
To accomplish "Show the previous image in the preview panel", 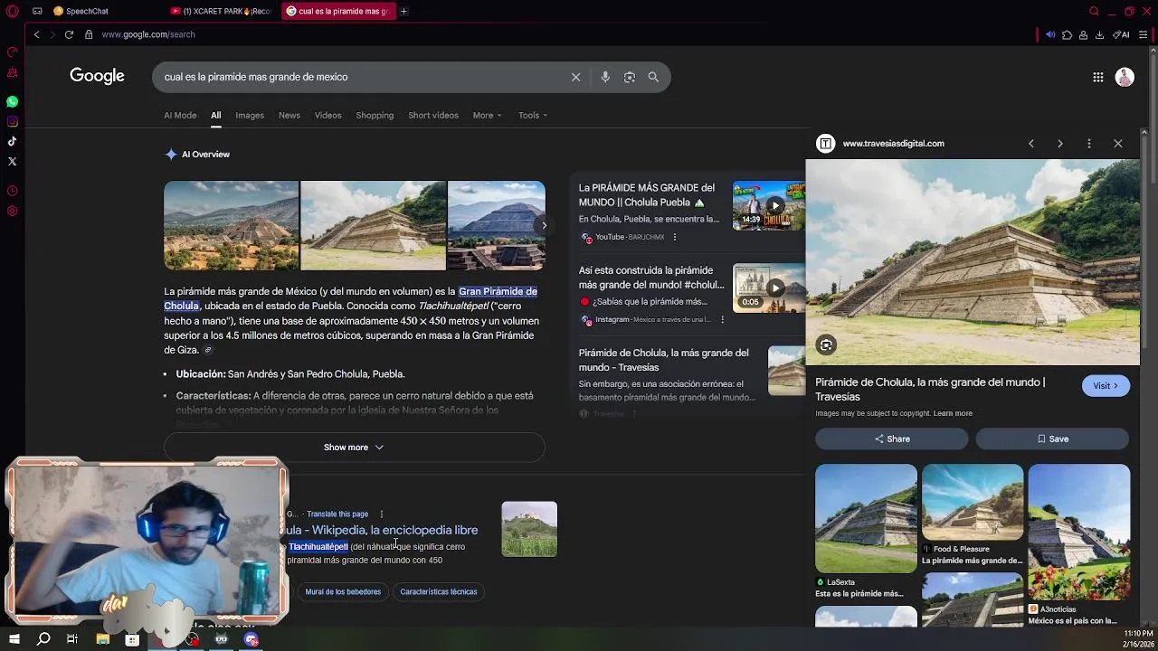I will tap(1031, 144).
